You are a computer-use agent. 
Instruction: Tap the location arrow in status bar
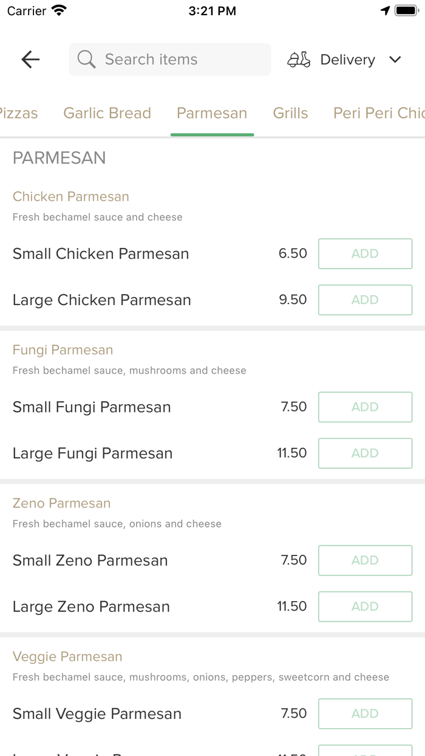[385, 10]
